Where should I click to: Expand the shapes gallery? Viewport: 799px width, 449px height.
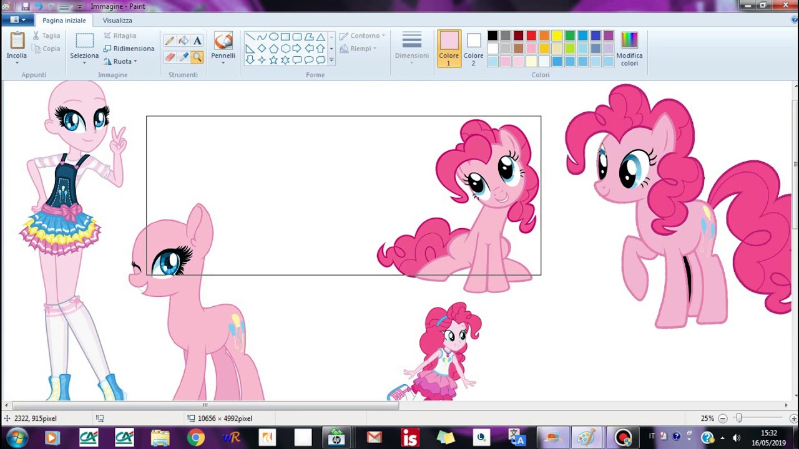click(331, 60)
